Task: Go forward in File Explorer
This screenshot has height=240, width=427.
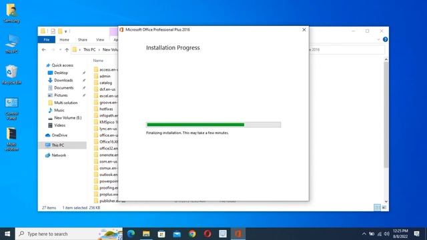Action: 53,50
